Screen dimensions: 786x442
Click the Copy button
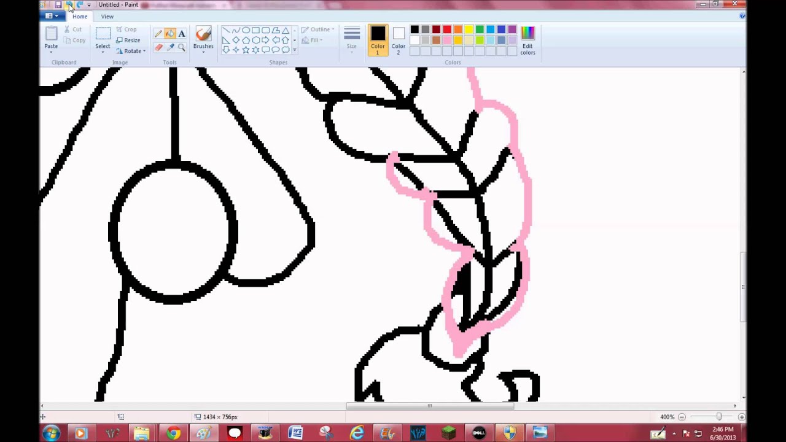pyautogui.click(x=74, y=41)
